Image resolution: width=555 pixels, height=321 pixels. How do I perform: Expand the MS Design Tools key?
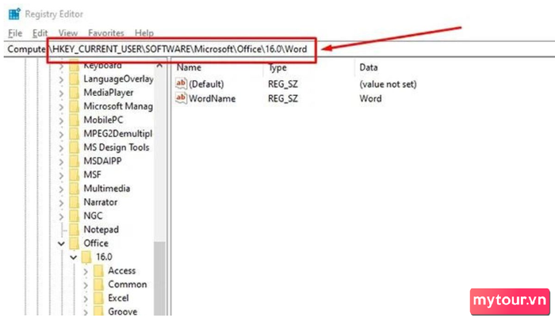pyautogui.click(x=61, y=148)
